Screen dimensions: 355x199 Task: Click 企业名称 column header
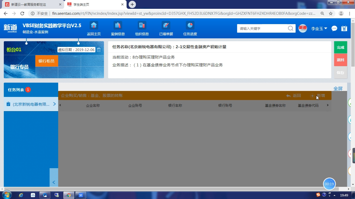point(93,105)
